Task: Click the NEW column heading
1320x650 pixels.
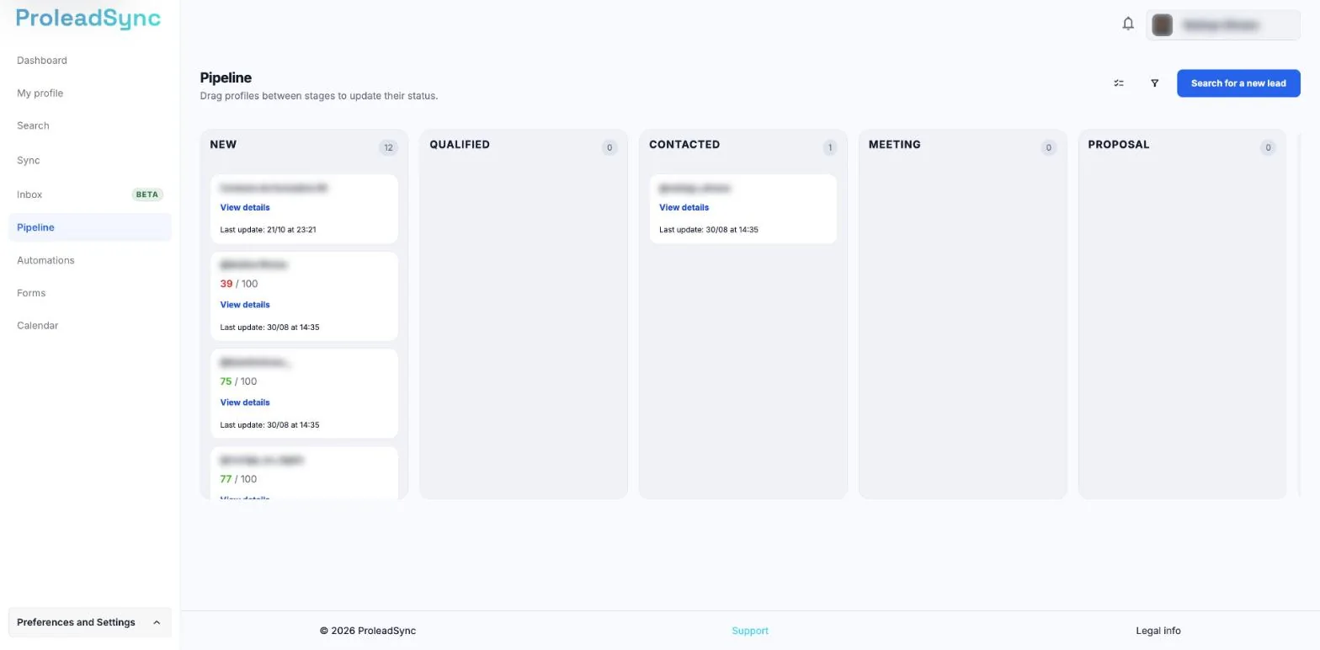Action: (223, 145)
